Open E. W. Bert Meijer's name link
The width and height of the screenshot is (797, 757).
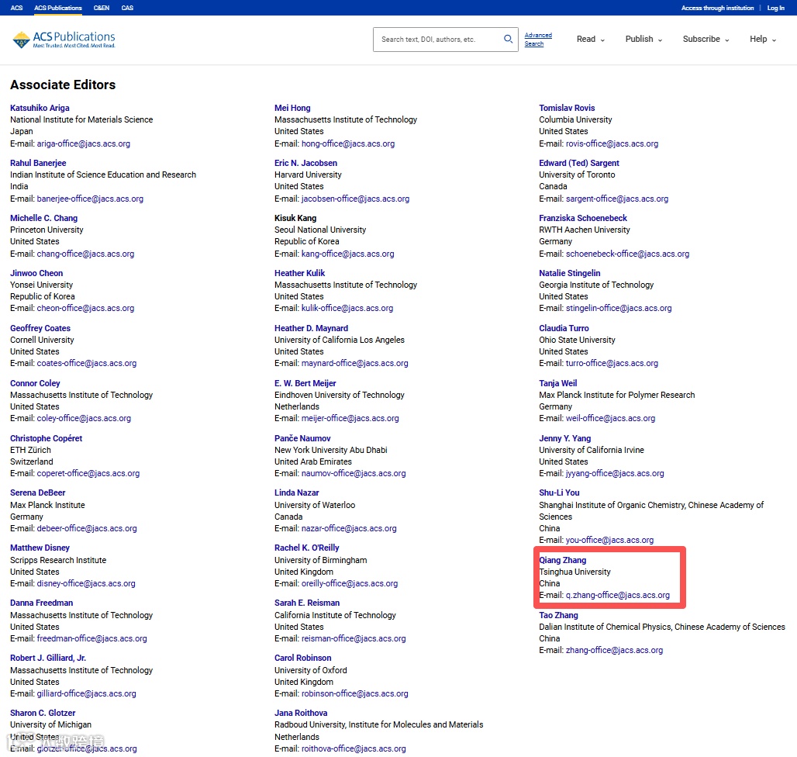click(x=305, y=383)
